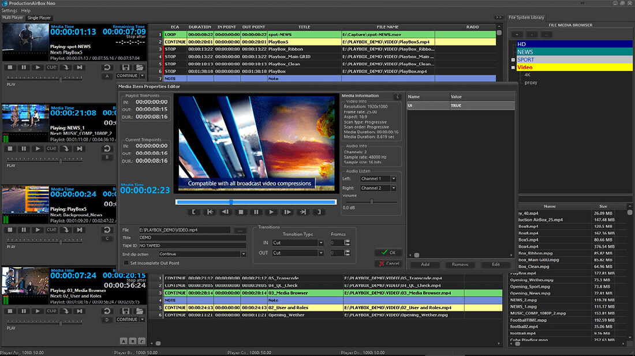635x356 pixels.
Task: Cue next clip on Player B
Action: click(51, 148)
